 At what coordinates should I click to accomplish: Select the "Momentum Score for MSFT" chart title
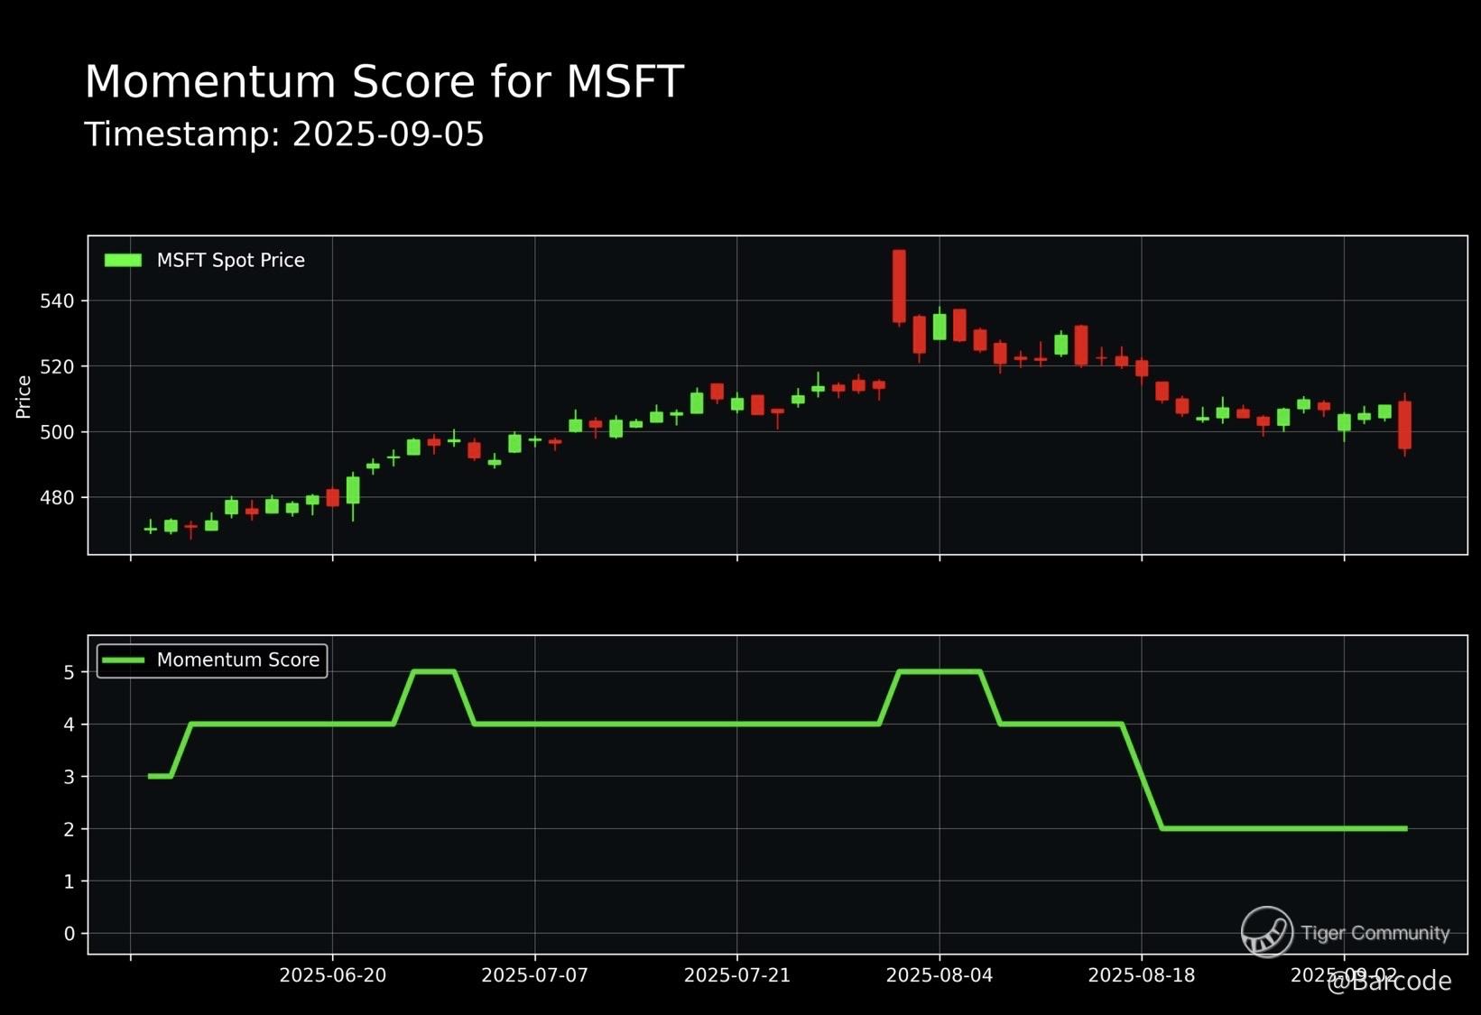click(384, 82)
